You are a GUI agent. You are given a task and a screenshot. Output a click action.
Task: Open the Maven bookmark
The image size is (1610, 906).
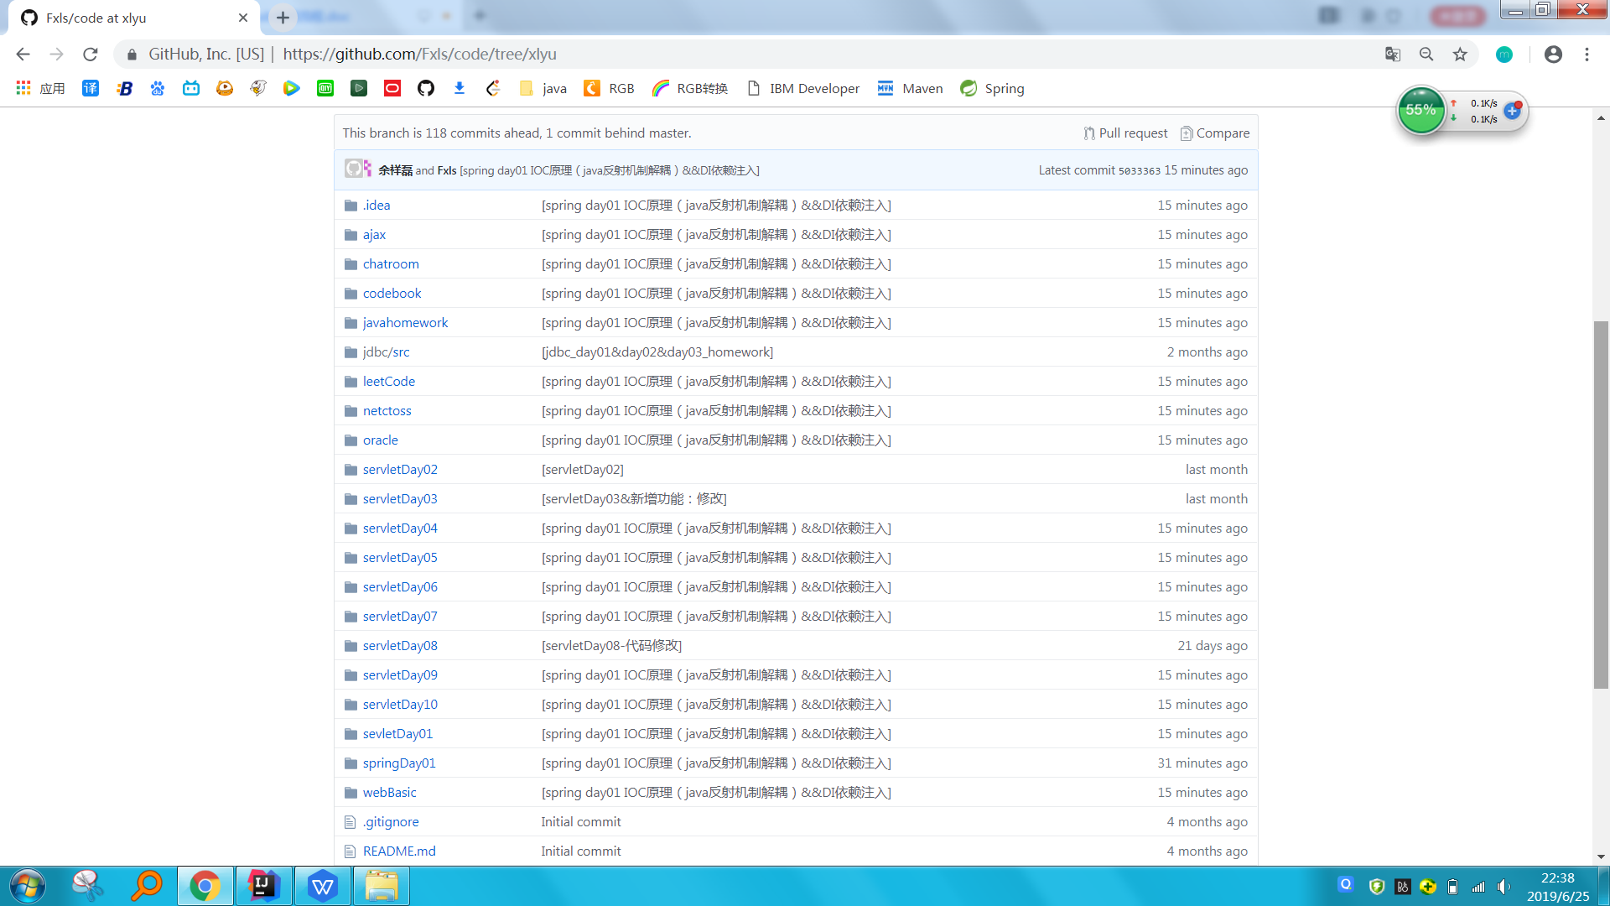[911, 88]
